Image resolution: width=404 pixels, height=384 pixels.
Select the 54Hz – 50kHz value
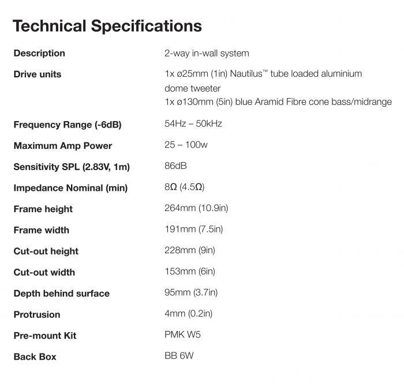193,124
